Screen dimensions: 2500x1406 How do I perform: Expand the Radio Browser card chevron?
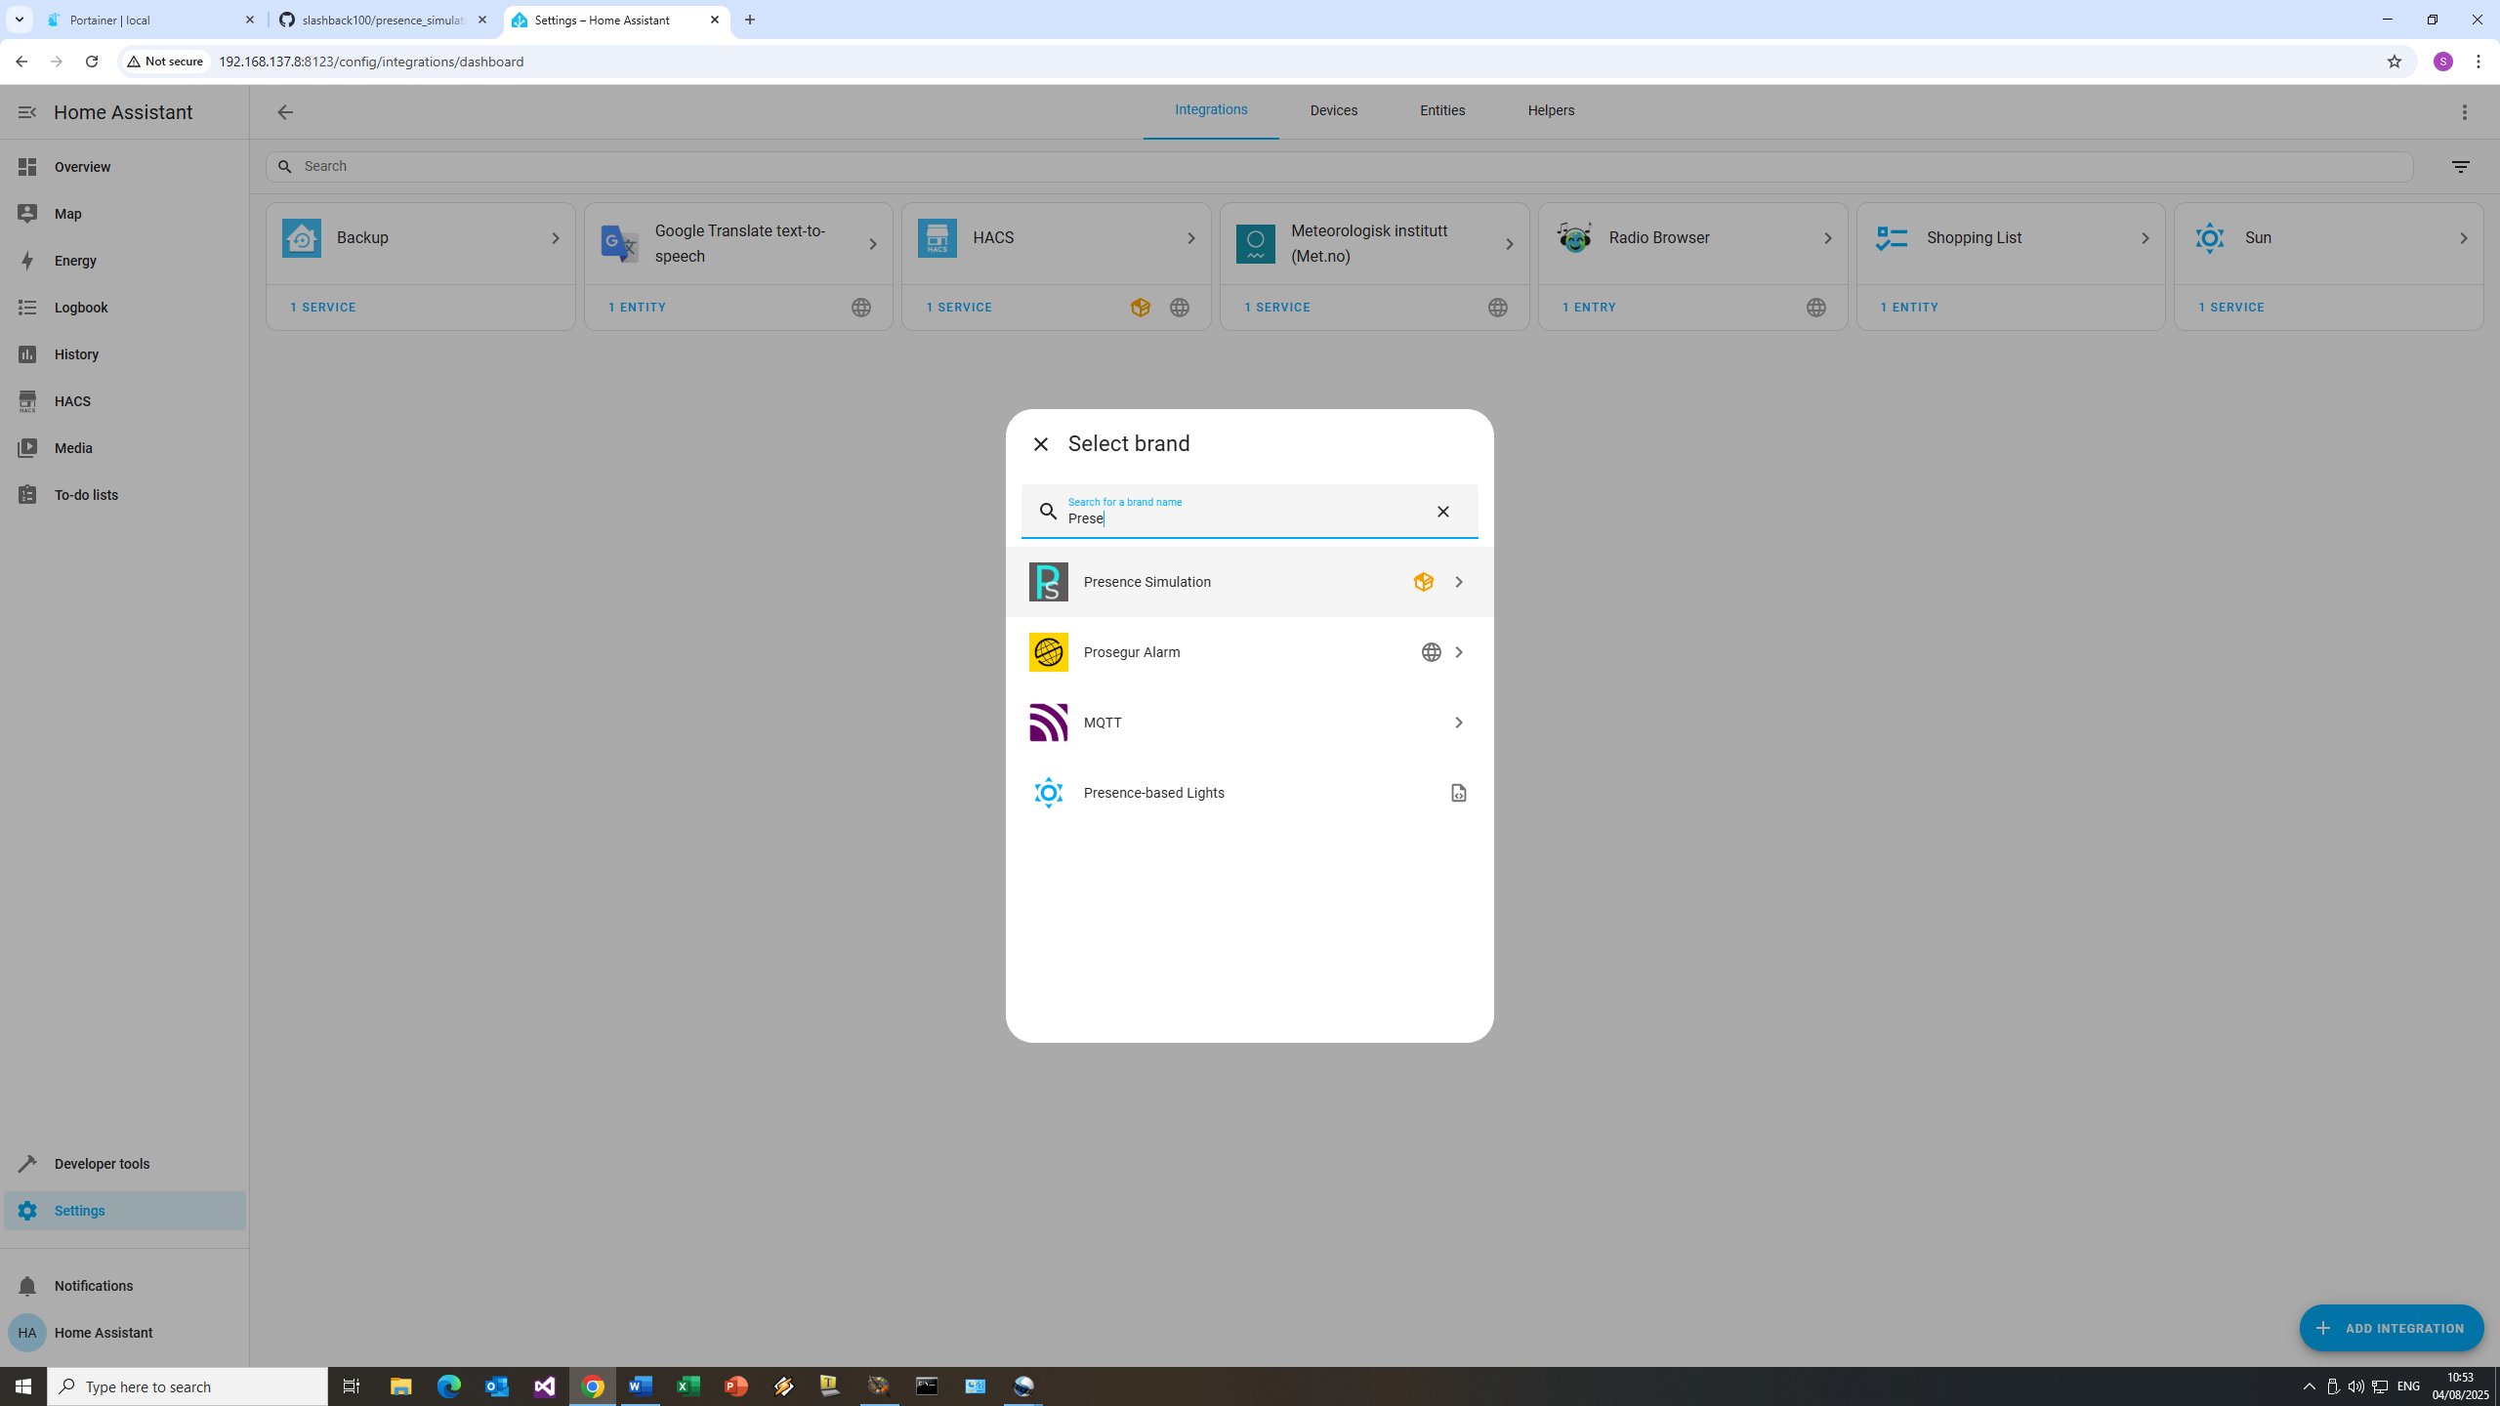point(1827,238)
